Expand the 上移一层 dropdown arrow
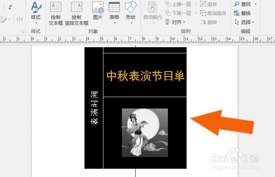275x177 pixels. click(196, 4)
